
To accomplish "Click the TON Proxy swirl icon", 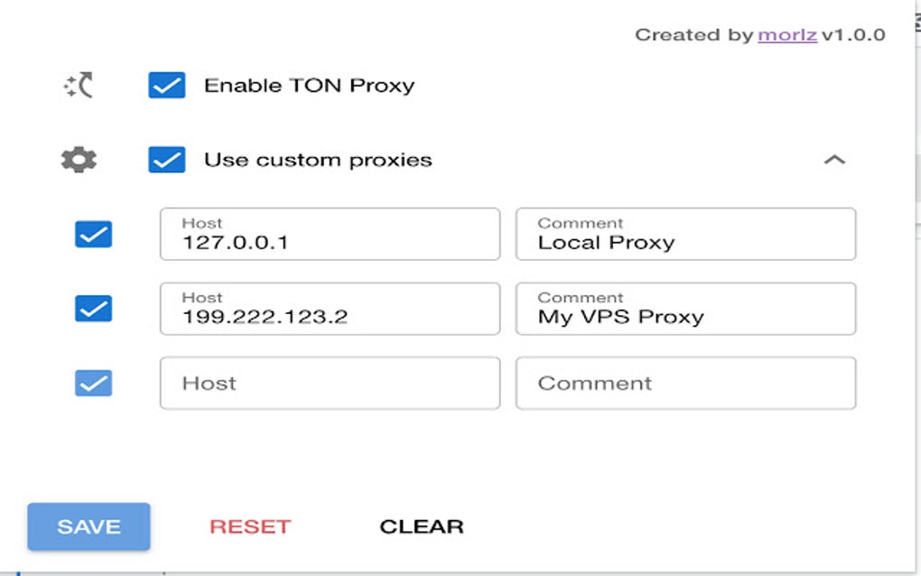I will coord(78,84).
